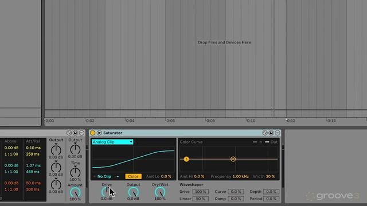Click the orange 50.0 ms attack value

click(x=33, y=183)
